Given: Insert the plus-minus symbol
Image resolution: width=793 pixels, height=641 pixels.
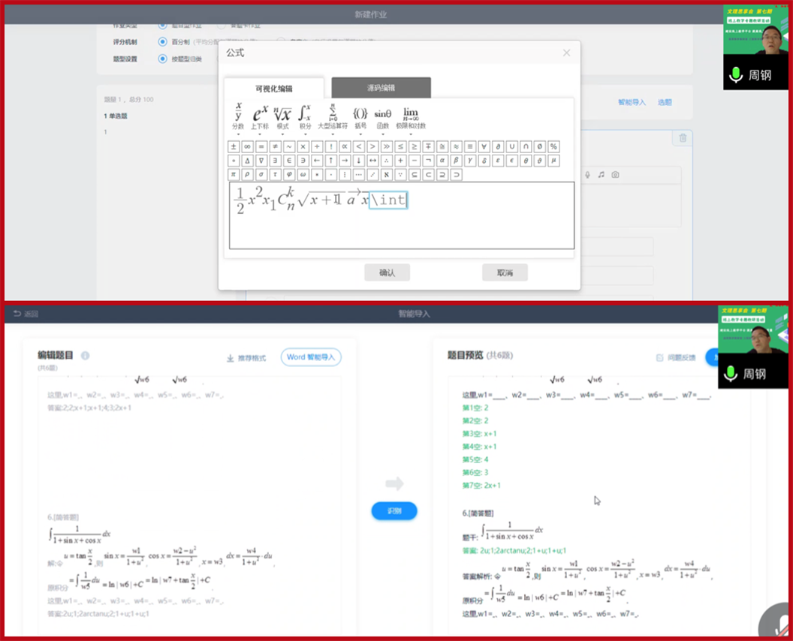Looking at the screenshot, I should (x=234, y=146).
